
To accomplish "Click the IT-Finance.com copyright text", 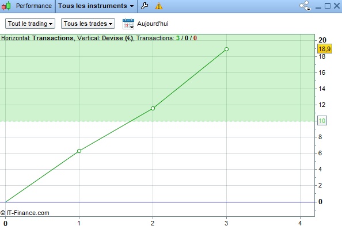I will (x=25, y=213).
